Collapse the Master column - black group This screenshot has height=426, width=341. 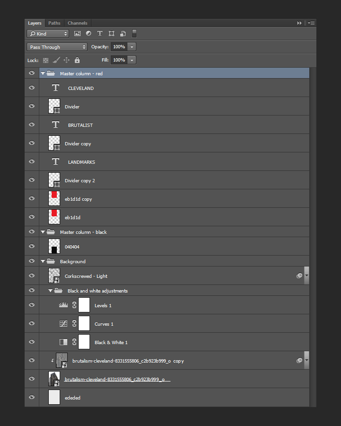[43, 232]
